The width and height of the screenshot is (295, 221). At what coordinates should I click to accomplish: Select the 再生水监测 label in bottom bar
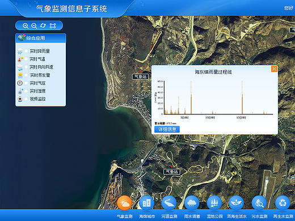(x=283, y=216)
